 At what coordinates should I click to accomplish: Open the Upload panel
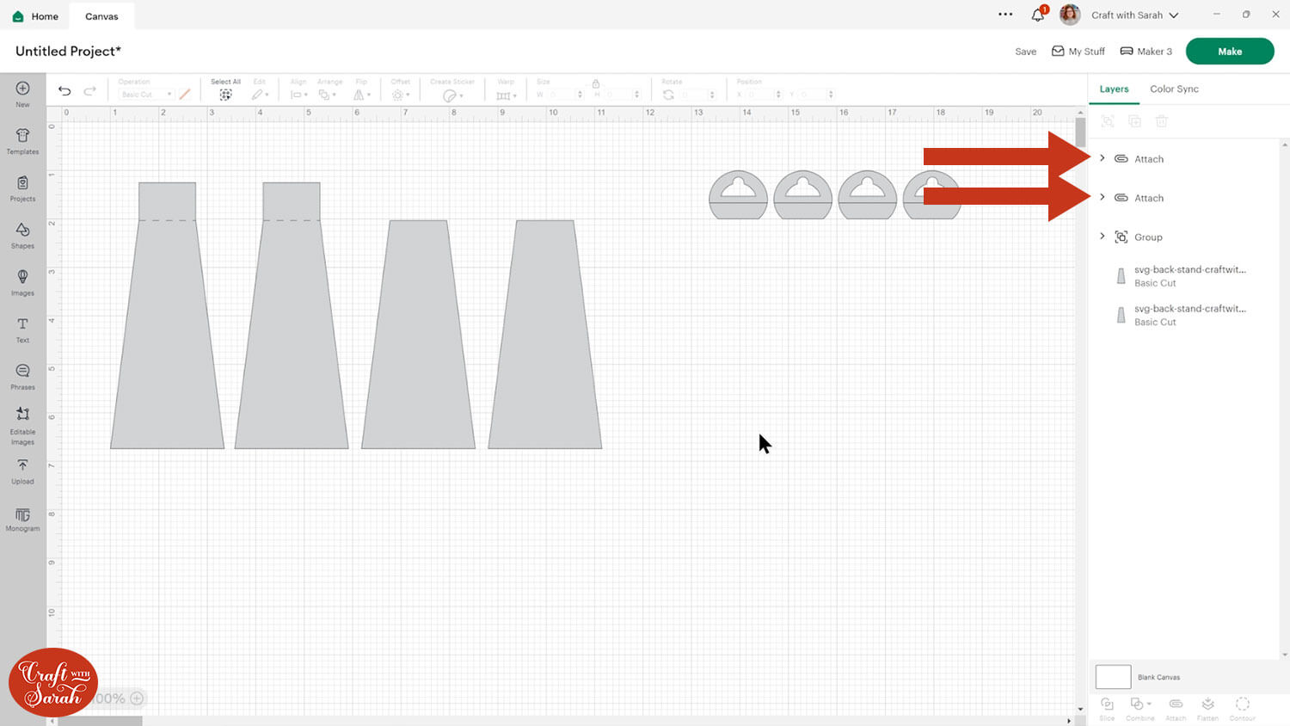point(22,471)
